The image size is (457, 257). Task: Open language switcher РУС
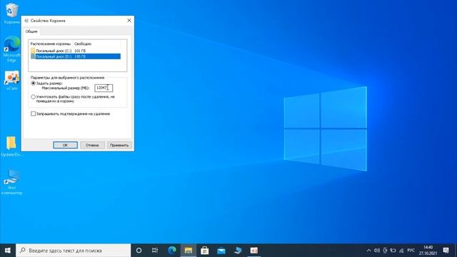411,251
